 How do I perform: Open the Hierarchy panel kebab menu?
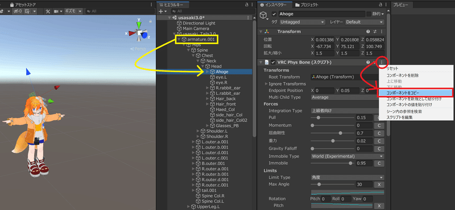pyautogui.click(x=252, y=5)
